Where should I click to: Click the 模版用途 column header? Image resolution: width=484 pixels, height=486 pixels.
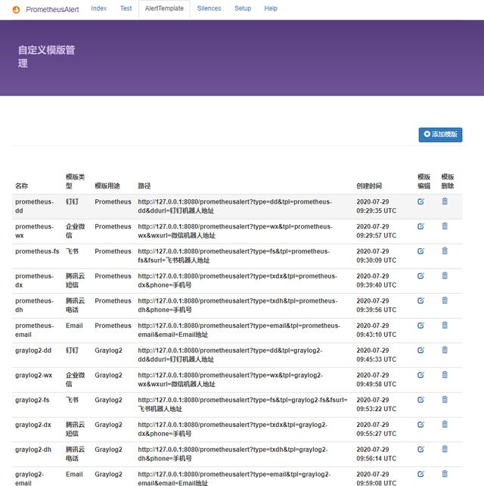click(x=107, y=186)
